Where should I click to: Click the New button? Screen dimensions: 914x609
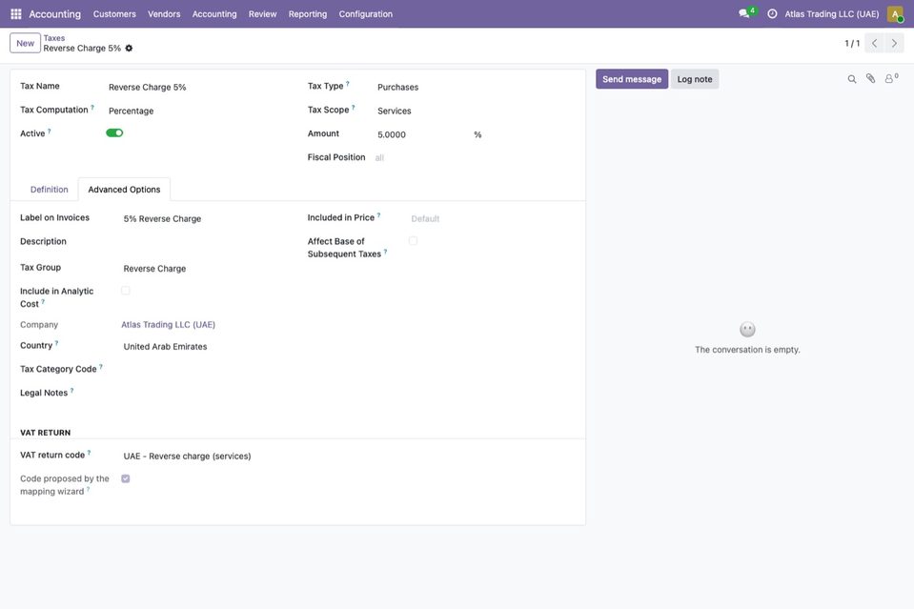tap(25, 43)
